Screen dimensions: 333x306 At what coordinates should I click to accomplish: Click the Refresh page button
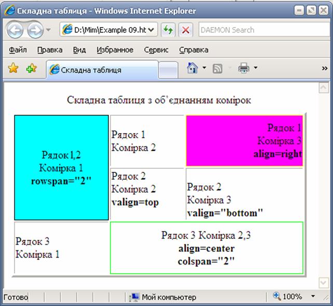click(168, 30)
